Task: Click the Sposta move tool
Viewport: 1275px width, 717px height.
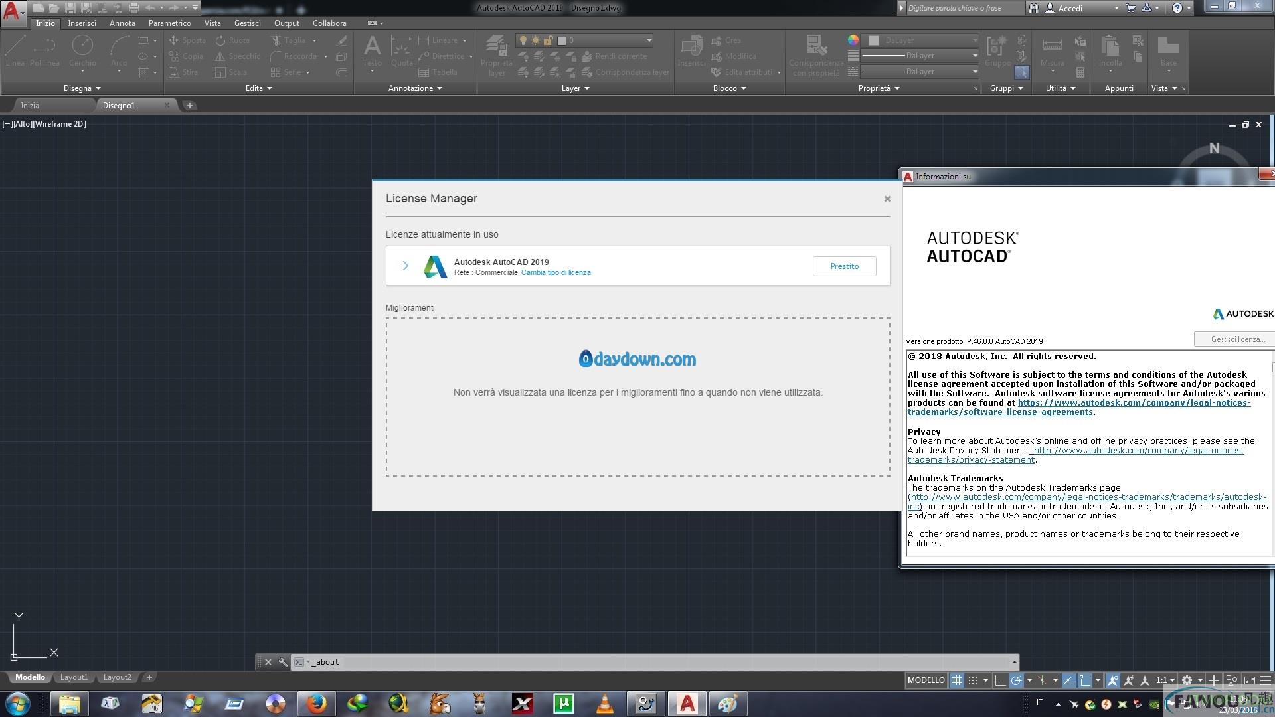Action: coord(187,40)
